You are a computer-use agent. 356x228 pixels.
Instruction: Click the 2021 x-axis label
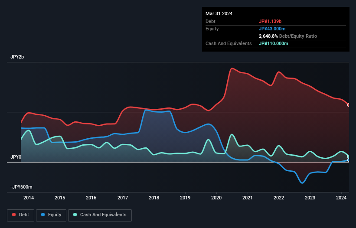pos(248,198)
